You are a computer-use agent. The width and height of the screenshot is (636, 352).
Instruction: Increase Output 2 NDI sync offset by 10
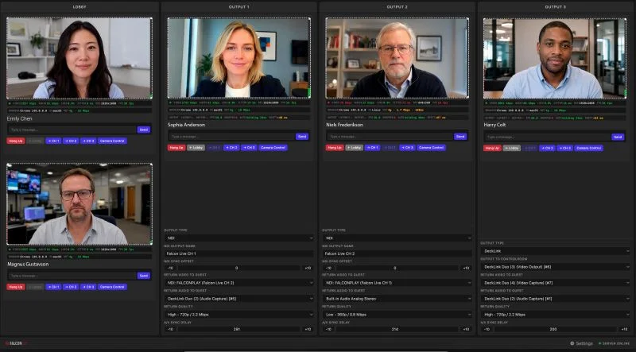pyautogui.click(x=466, y=268)
